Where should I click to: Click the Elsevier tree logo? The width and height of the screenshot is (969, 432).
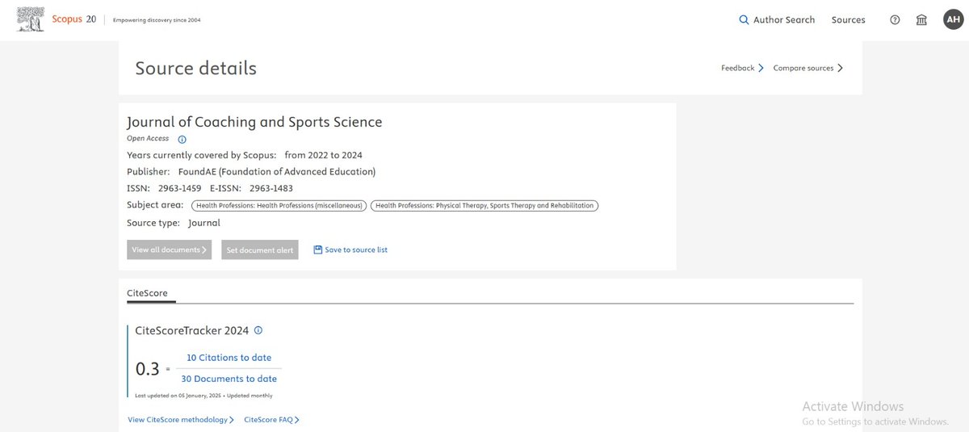point(31,19)
